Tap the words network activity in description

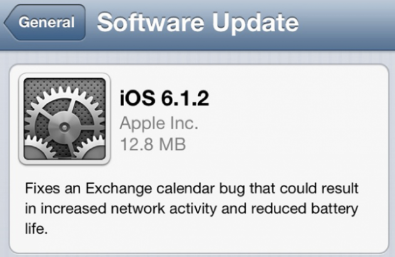coord(164,209)
